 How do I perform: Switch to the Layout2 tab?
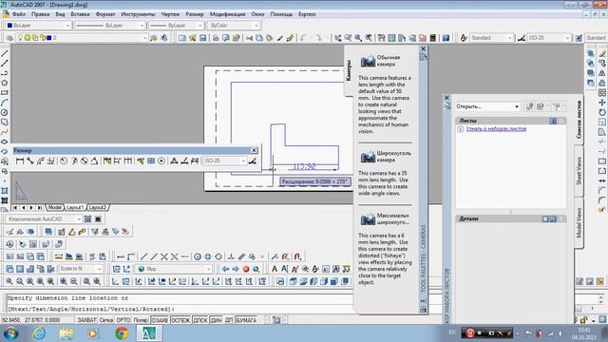tap(97, 208)
